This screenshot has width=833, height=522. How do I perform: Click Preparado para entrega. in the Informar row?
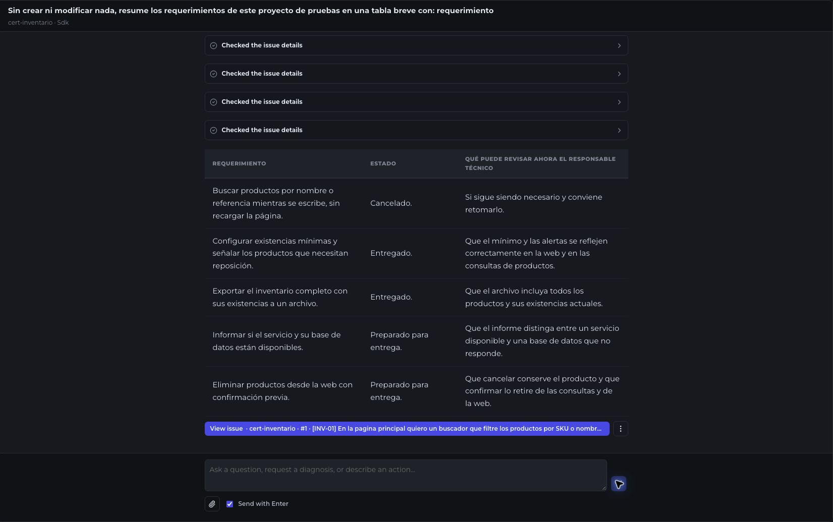(x=399, y=341)
